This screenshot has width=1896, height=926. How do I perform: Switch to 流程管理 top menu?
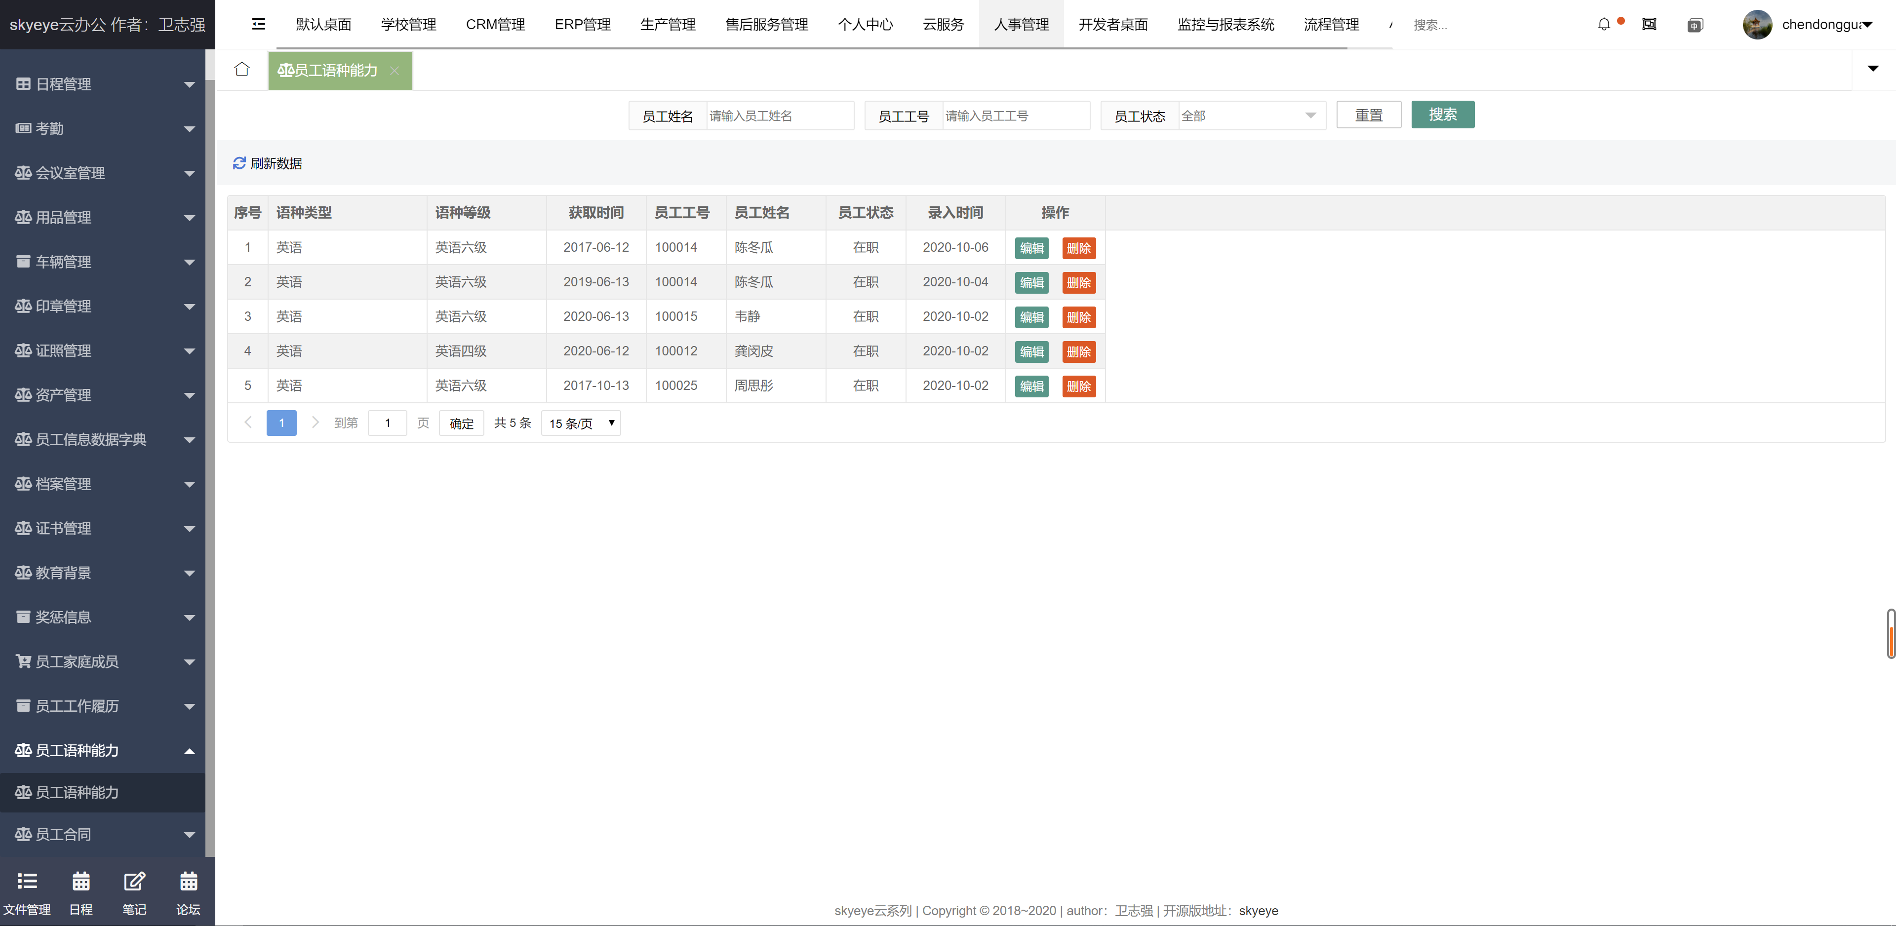click(x=1331, y=24)
